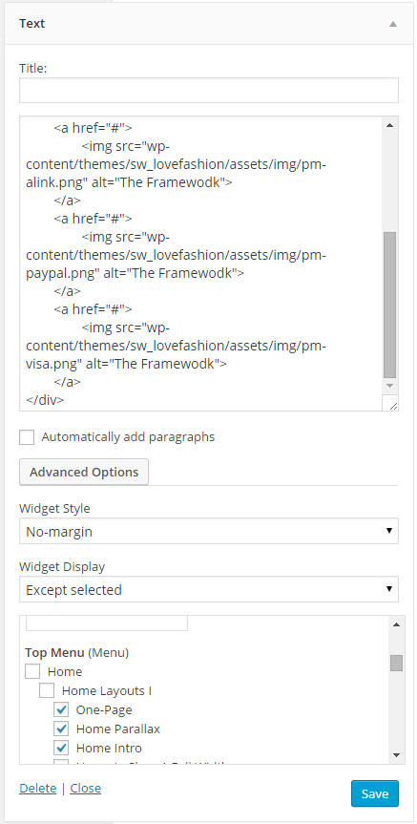The image size is (417, 824).
Task: Uncheck the One-Page checkbox
Action: 61,710
